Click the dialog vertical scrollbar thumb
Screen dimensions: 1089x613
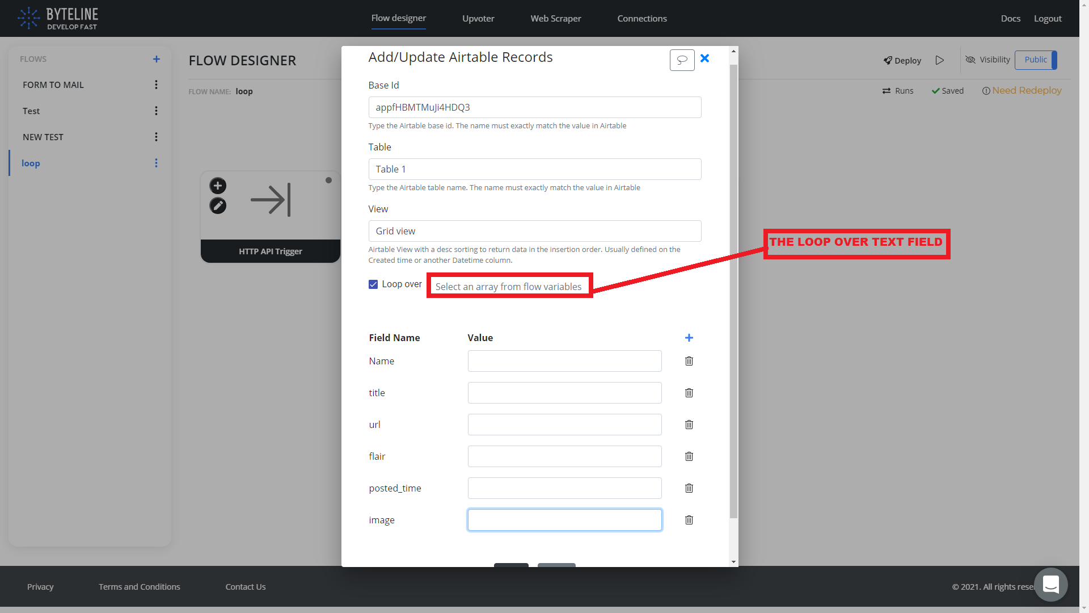pos(733,291)
